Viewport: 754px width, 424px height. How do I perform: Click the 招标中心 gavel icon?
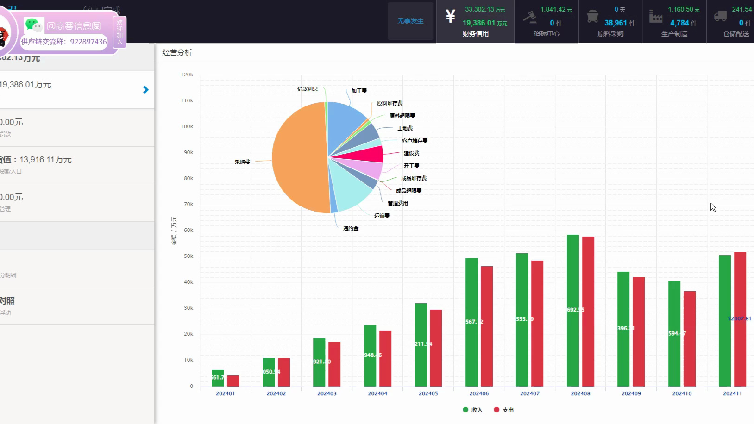[x=530, y=17]
